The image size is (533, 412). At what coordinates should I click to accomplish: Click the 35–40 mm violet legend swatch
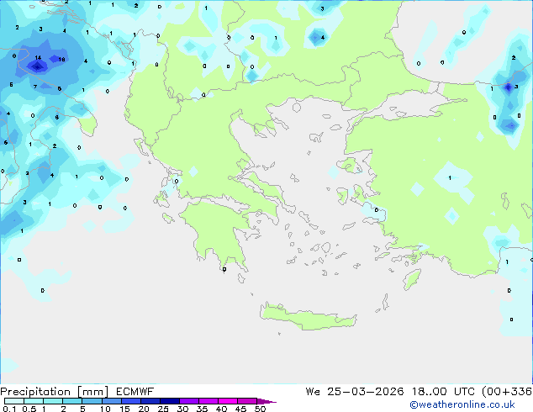coord(208,401)
